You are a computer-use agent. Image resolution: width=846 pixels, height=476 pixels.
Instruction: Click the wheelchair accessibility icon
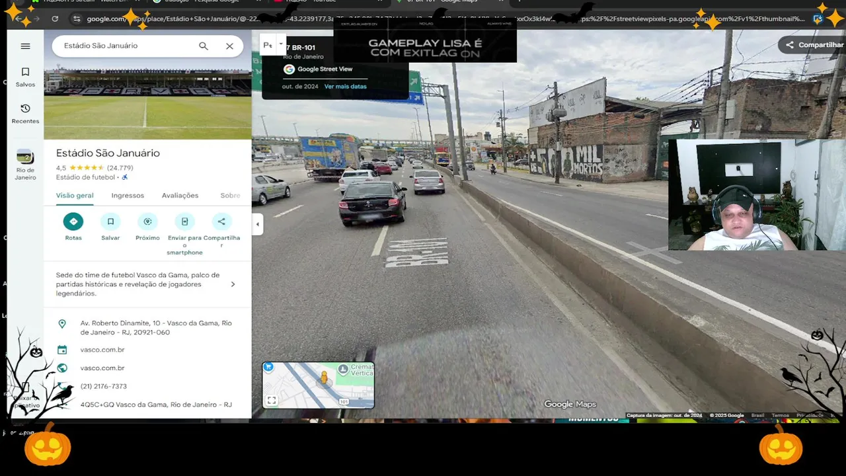(x=125, y=177)
